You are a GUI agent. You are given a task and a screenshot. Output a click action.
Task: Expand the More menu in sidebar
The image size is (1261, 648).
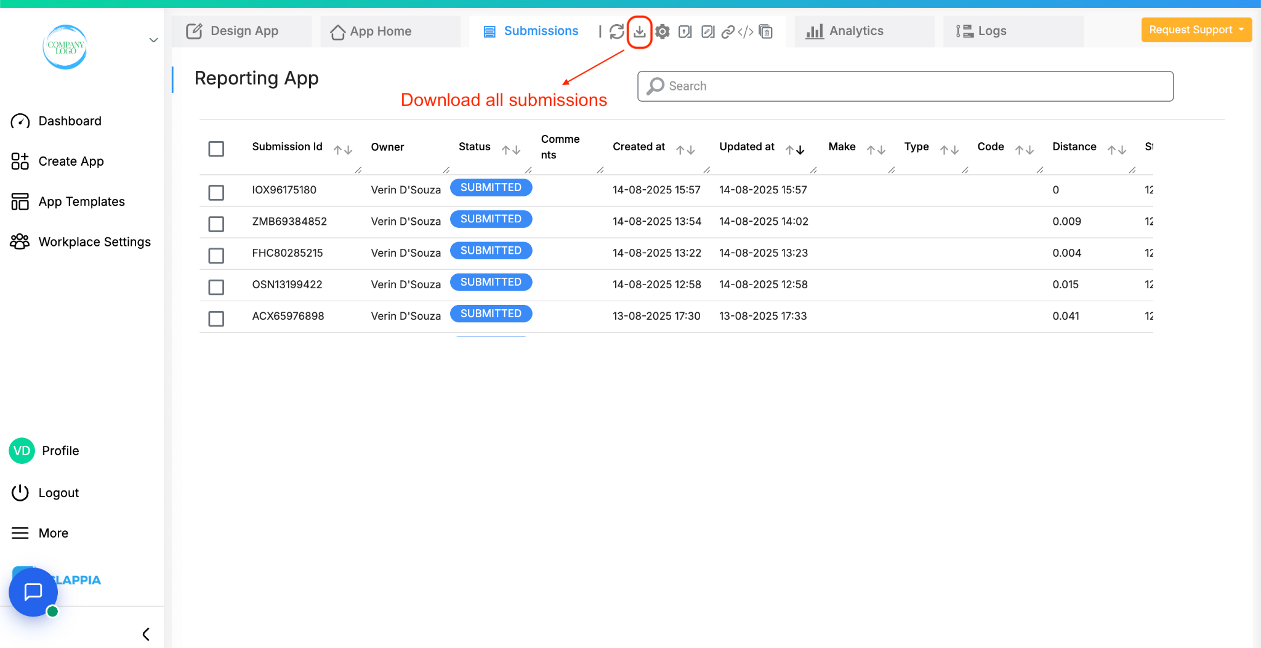point(40,533)
